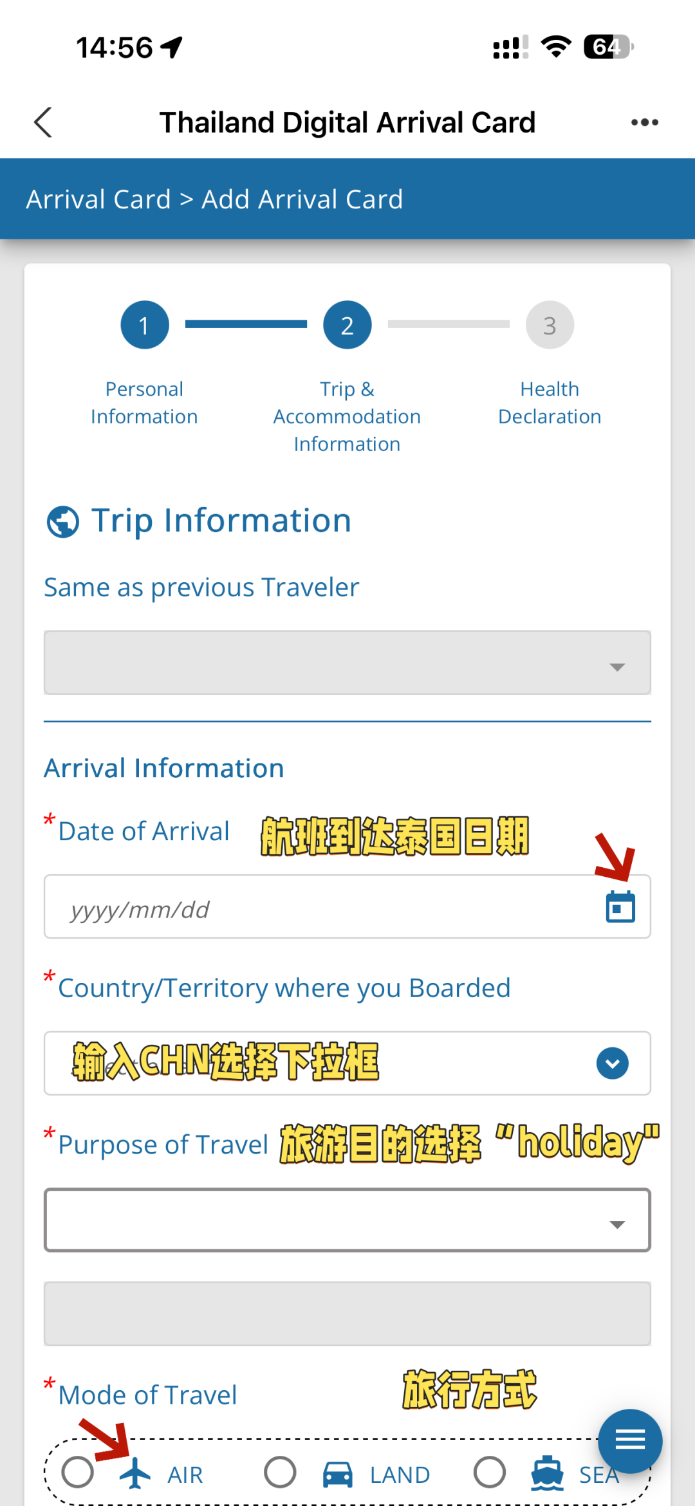Click the ship icon for SEA travel
The height and width of the screenshot is (1506, 695).
tap(547, 1473)
